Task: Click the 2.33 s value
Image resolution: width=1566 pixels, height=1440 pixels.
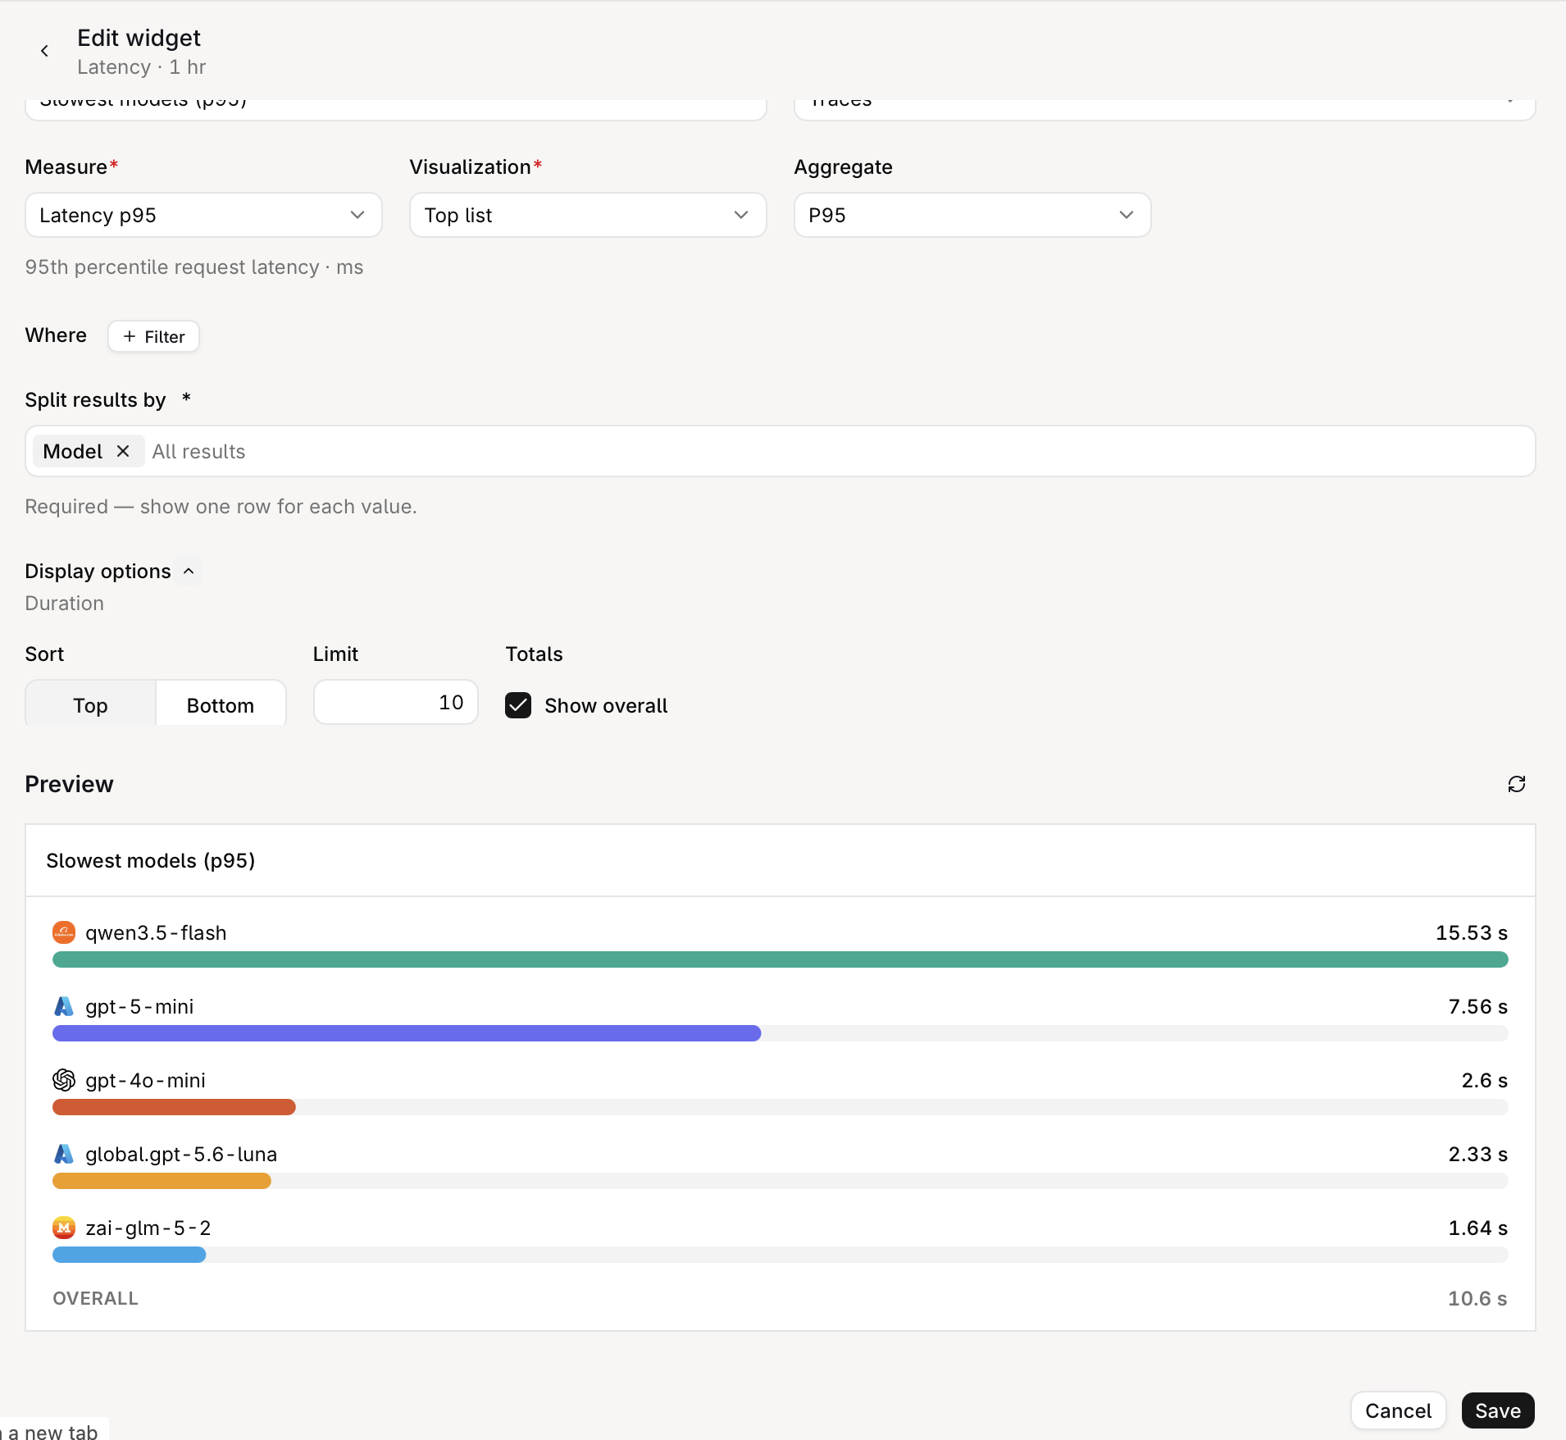Action: pos(1477,1154)
